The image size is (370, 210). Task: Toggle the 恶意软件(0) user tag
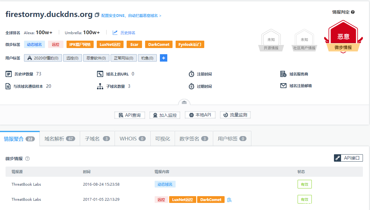tap(96, 58)
